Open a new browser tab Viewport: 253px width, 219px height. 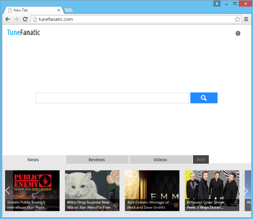click(x=68, y=10)
